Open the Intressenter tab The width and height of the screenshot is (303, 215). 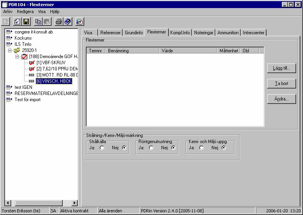(253, 33)
